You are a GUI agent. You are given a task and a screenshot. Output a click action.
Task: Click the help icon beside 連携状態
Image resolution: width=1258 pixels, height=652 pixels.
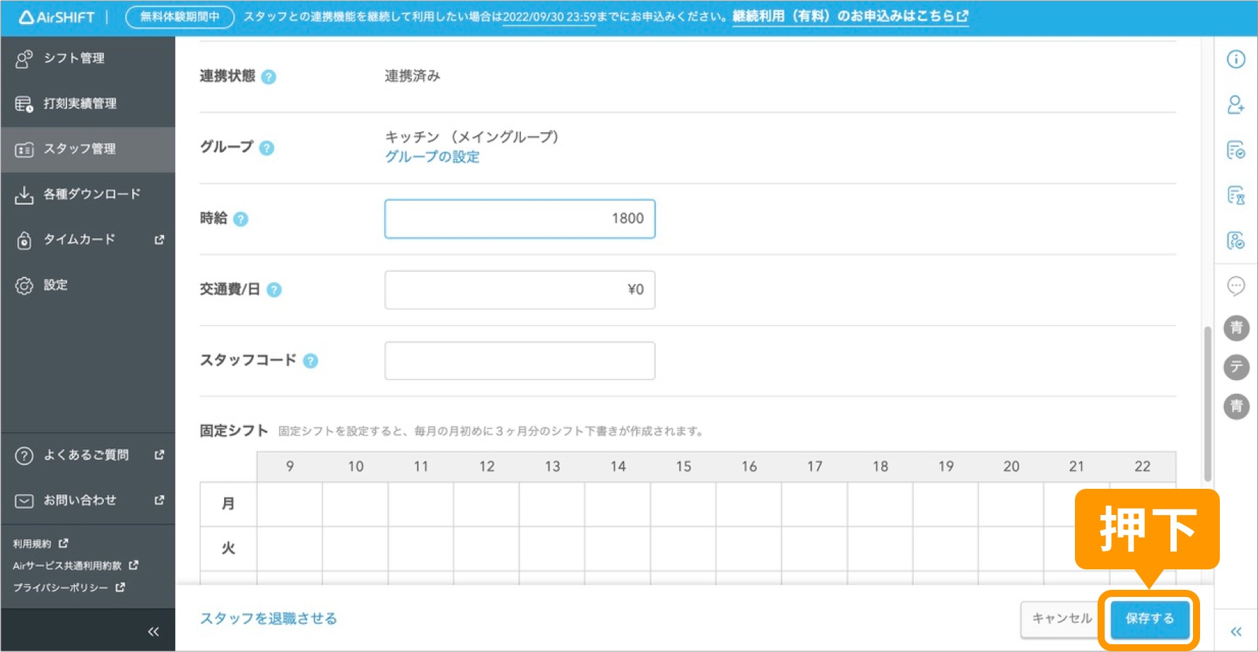(x=271, y=77)
